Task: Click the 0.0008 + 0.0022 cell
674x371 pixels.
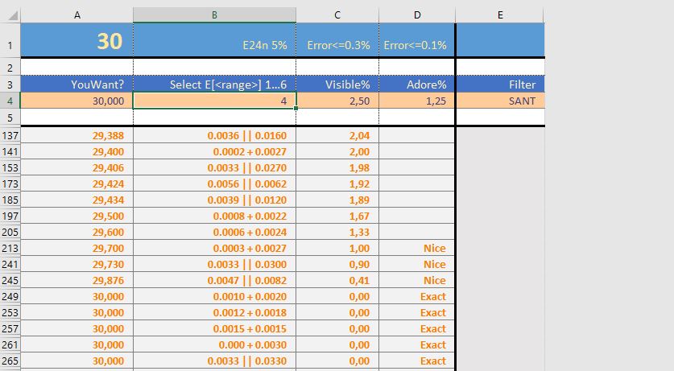Action: (214, 216)
